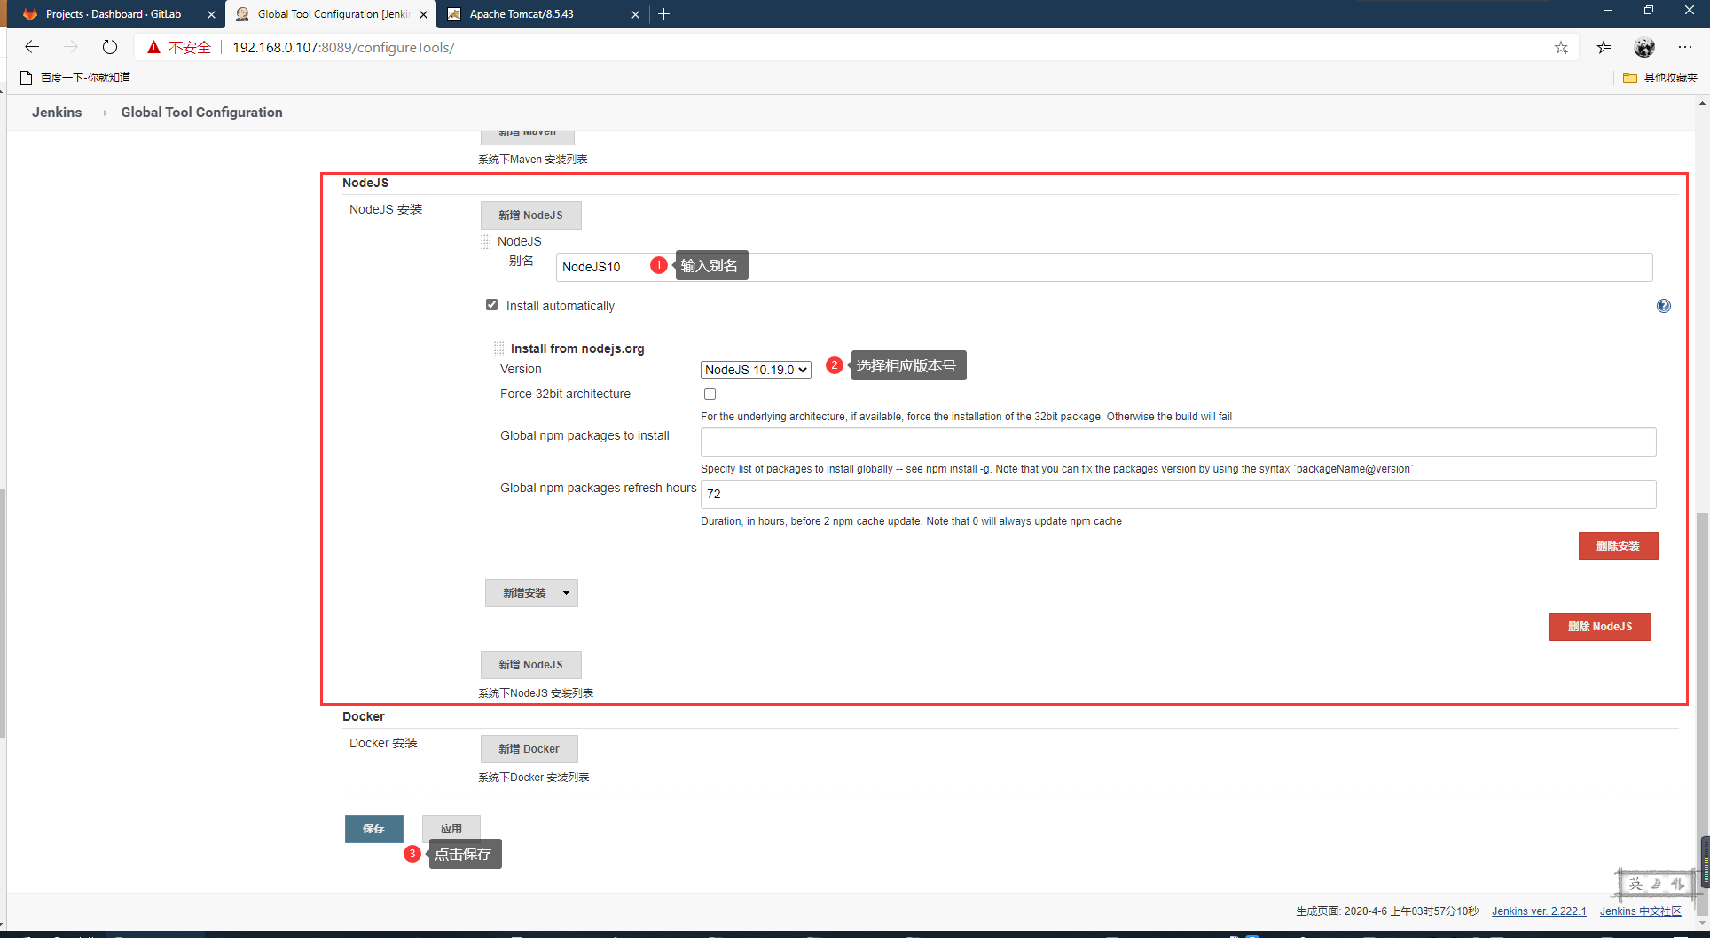Click the blue 保存 save button
Screen dimensions: 1710x938
click(373, 829)
